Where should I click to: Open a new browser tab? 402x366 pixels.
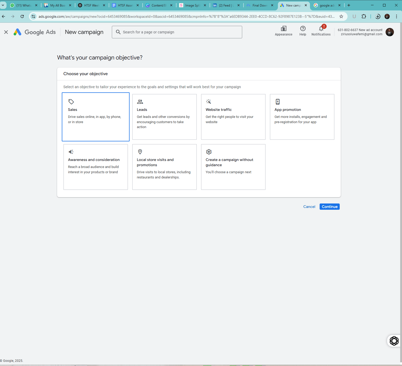[349, 5]
